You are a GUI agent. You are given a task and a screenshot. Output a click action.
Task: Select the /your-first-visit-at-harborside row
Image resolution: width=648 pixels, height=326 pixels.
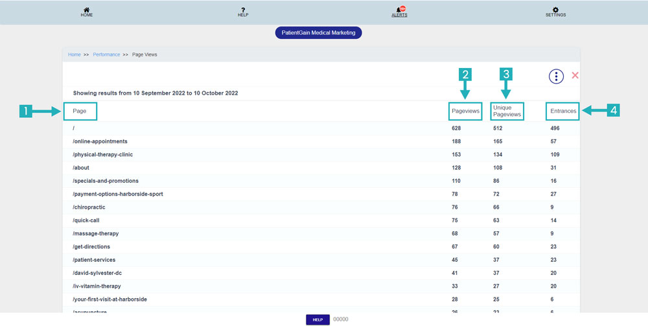click(321, 299)
